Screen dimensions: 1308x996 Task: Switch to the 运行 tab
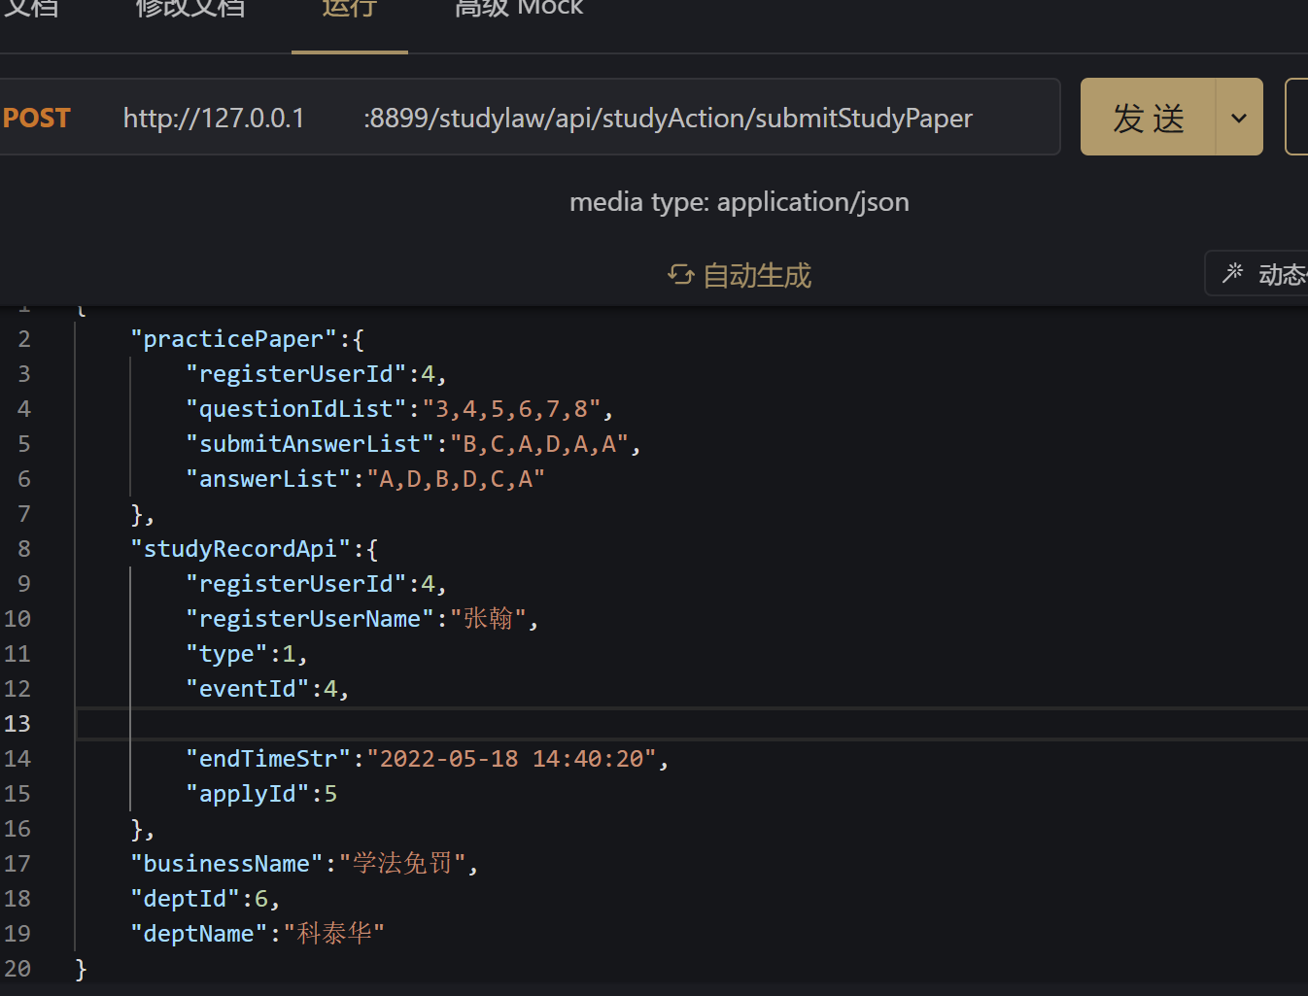point(350,10)
